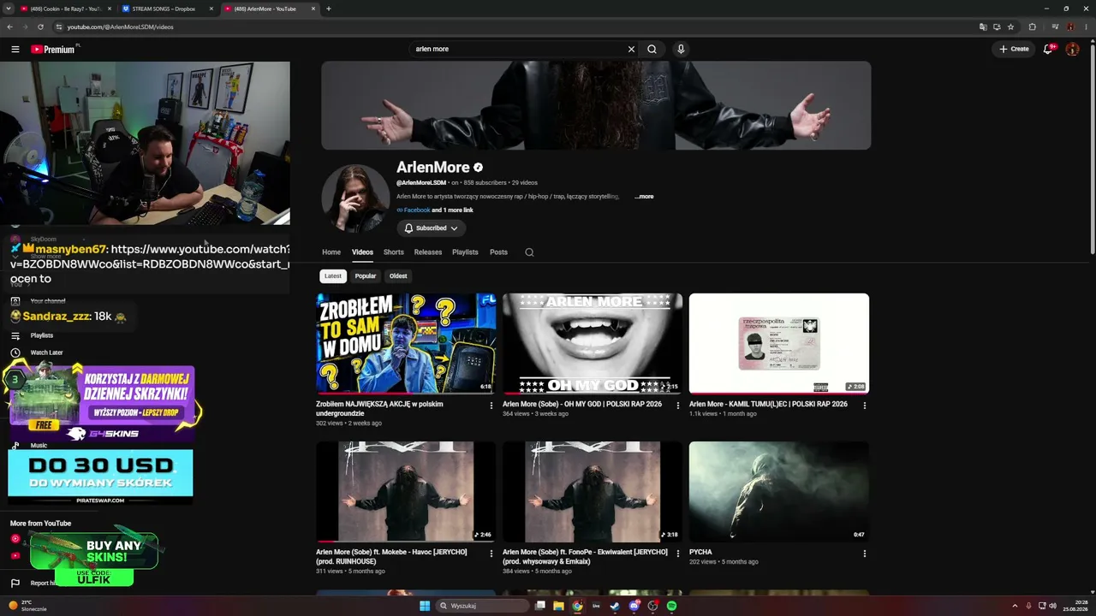This screenshot has height=616, width=1096.
Task: Play the 0:47 PYCHA hooded figure thumbnail
Action: [x=779, y=492]
